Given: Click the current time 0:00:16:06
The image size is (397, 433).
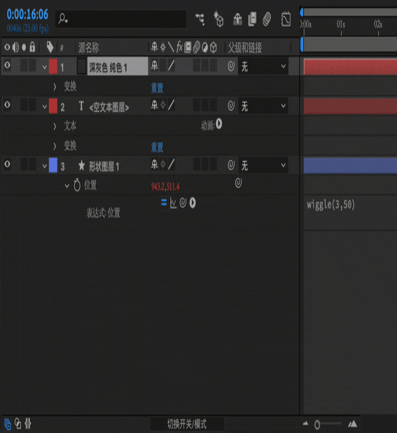Looking at the screenshot, I should (x=27, y=15).
